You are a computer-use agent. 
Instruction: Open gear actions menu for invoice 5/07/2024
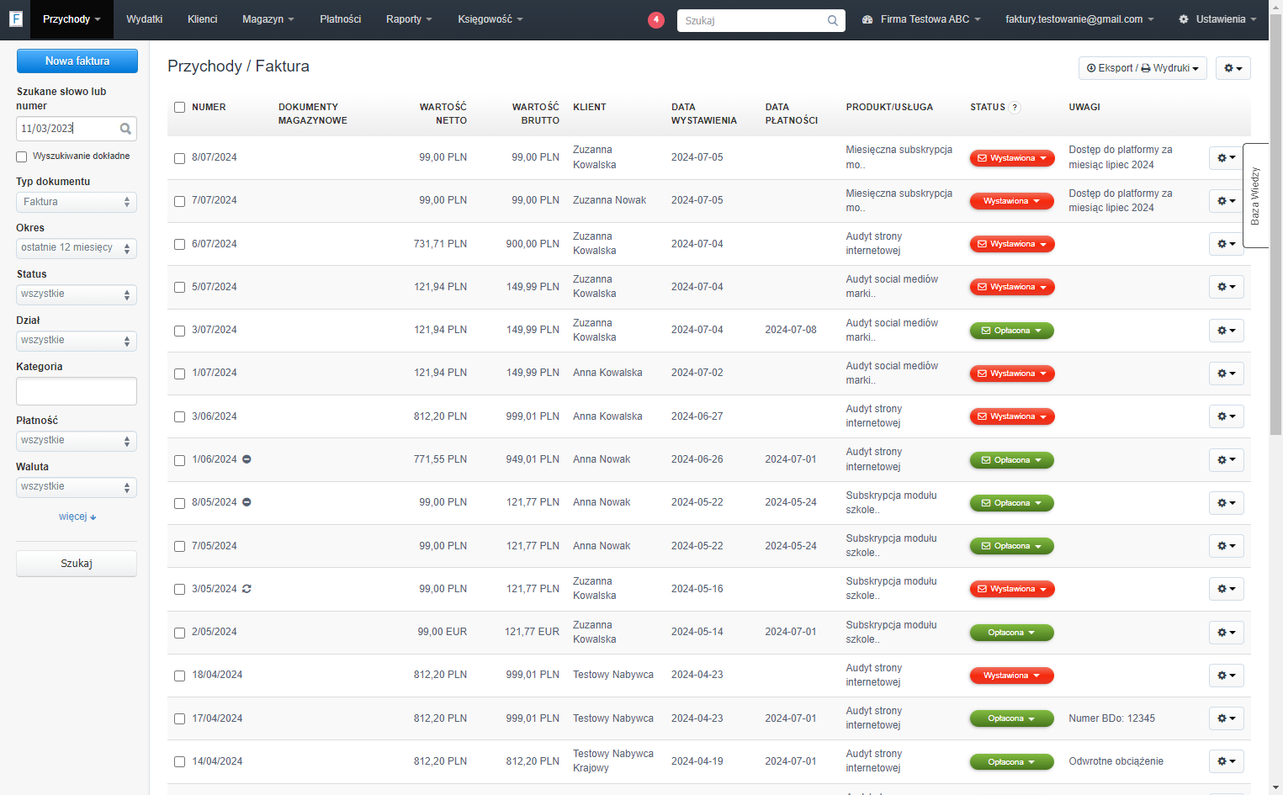point(1226,287)
